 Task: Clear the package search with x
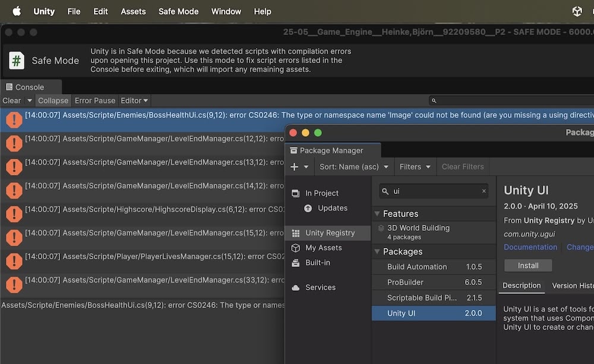click(x=484, y=191)
